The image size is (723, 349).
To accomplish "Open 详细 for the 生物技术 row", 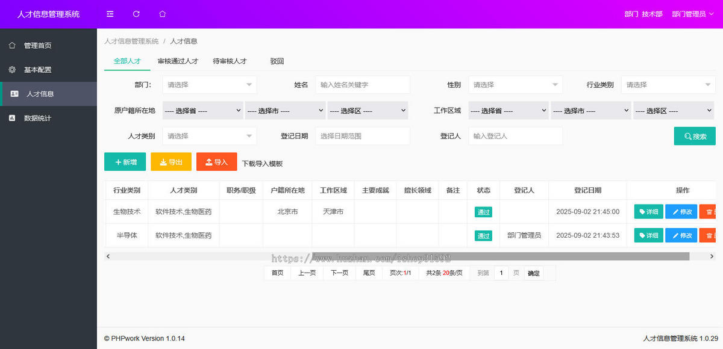I will click(x=648, y=211).
